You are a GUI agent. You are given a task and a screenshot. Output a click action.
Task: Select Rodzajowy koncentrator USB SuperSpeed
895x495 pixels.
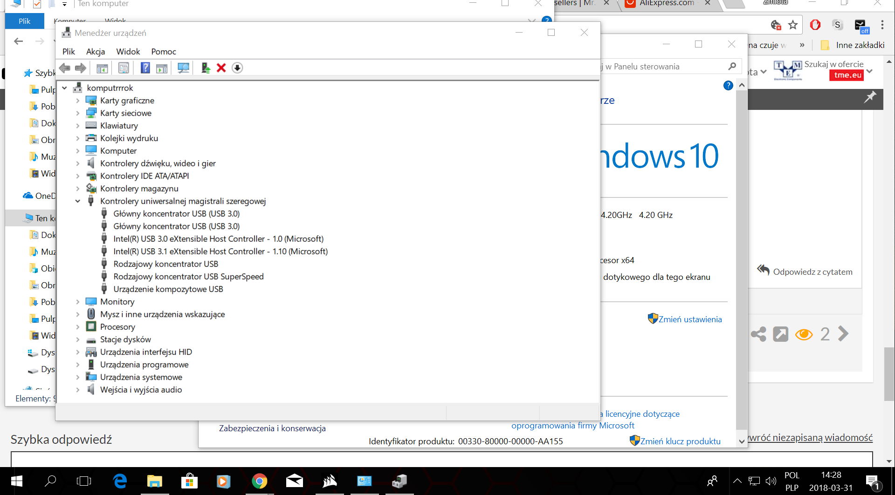coord(188,277)
